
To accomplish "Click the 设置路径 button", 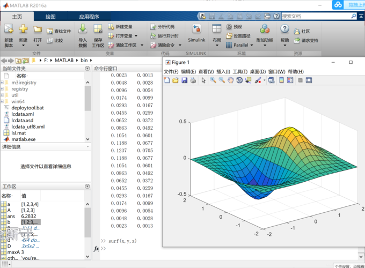I will pos(241,36).
